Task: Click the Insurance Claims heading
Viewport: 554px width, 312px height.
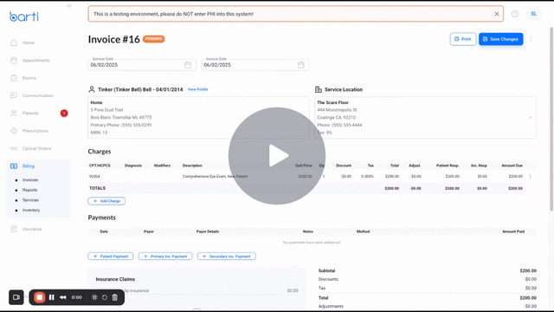Action: click(115, 279)
